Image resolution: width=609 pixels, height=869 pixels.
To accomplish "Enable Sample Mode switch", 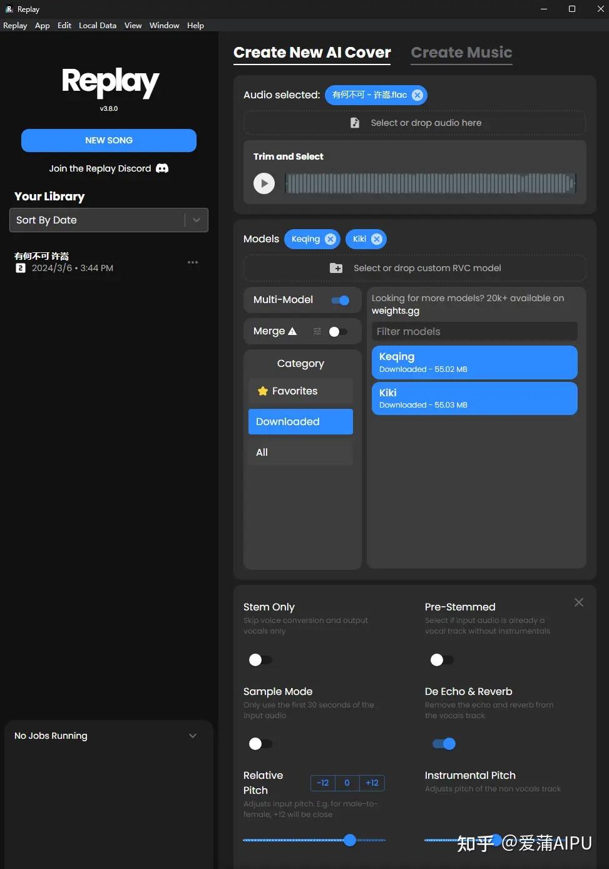I will point(260,744).
